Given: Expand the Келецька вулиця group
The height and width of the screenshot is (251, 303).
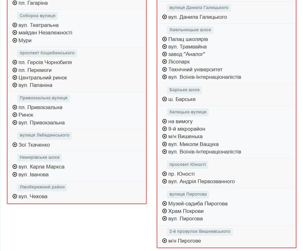Looking at the screenshot, I should click(188, 112).
